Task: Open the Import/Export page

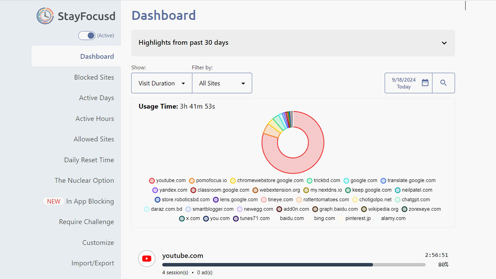Action: click(93, 263)
